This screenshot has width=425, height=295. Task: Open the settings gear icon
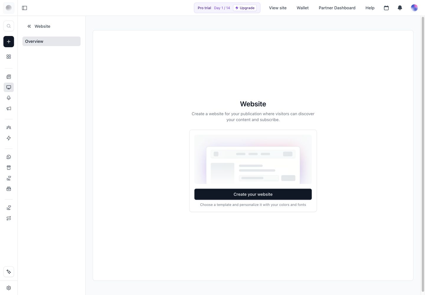point(9,288)
